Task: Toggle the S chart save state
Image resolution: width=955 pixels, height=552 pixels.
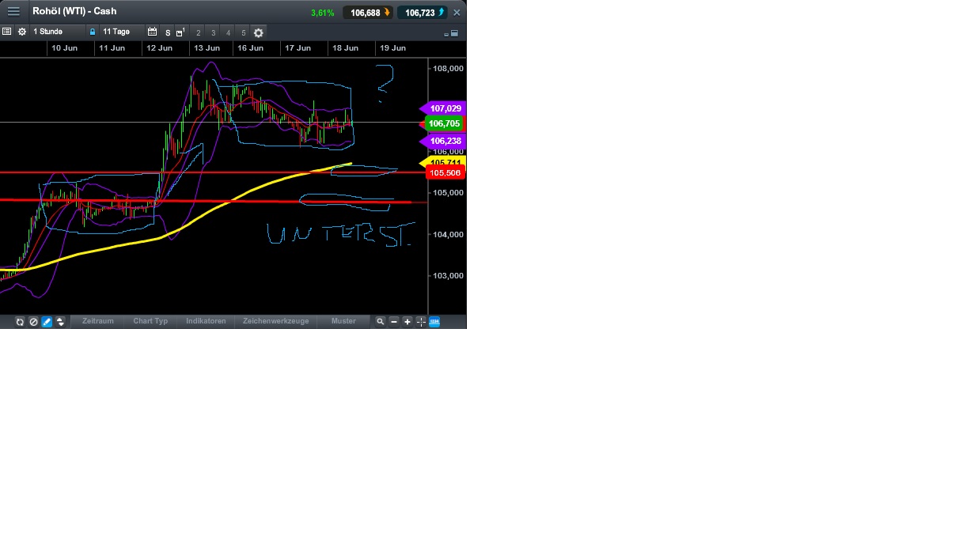Action: pyautogui.click(x=167, y=32)
